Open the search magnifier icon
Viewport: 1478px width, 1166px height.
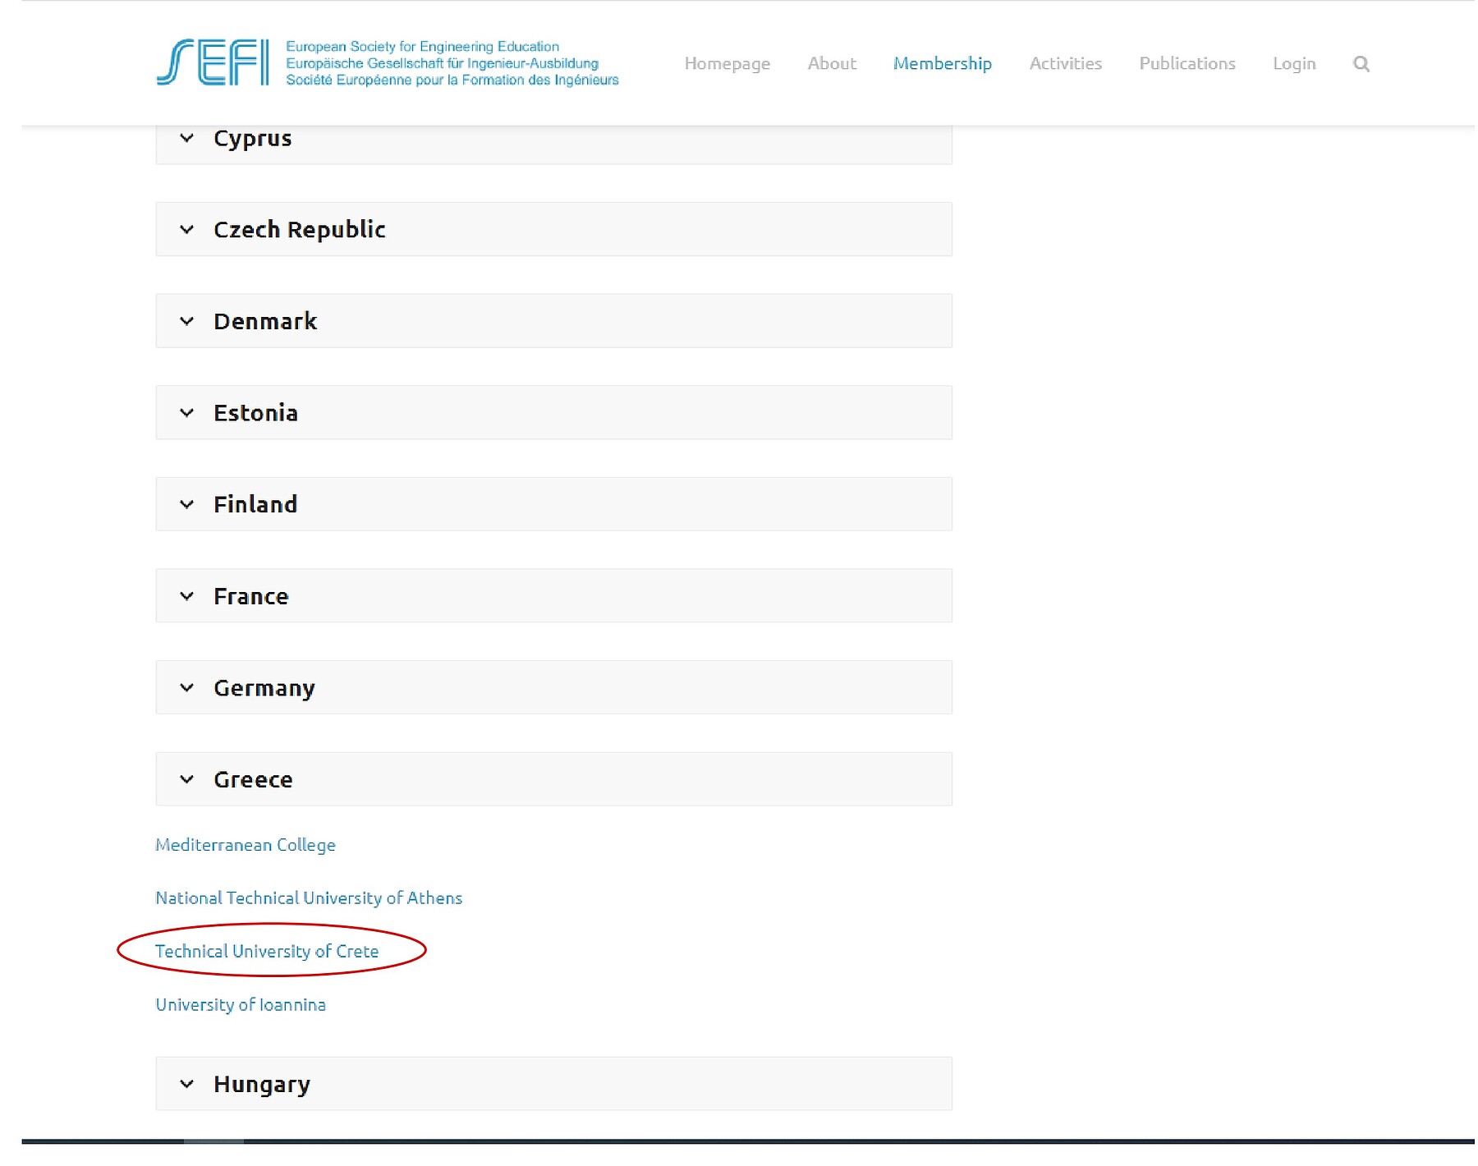pos(1361,64)
